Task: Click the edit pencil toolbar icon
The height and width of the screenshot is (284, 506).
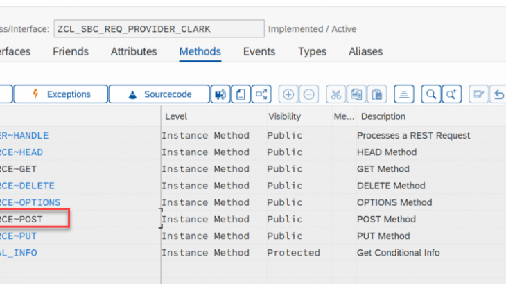Action: pos(478,94)
